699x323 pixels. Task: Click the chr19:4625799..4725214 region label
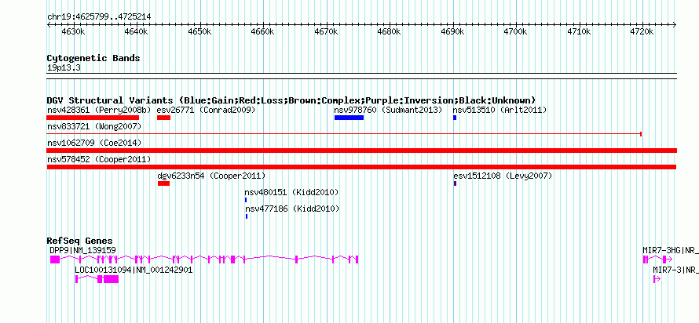coord(99,17)
